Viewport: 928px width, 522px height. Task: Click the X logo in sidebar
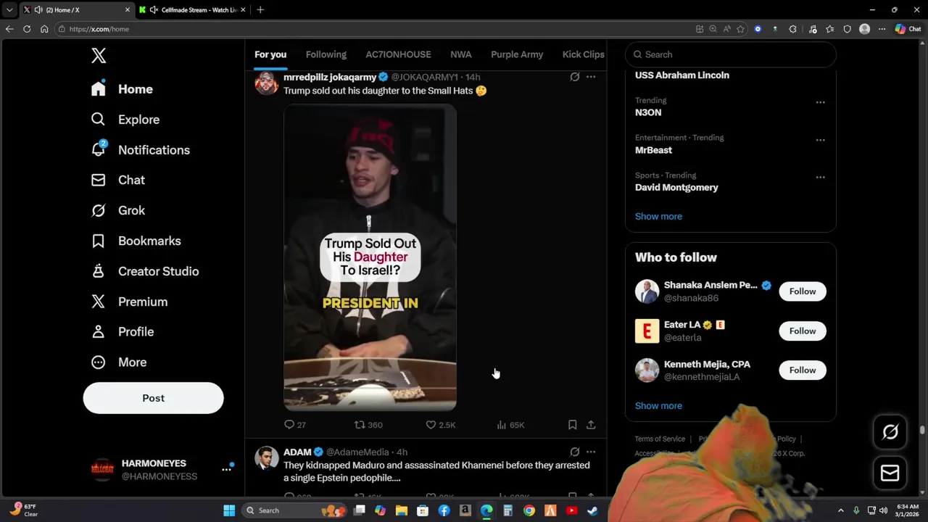tap(99, 55)
